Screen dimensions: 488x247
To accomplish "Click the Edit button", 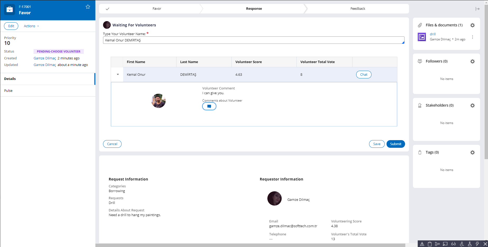I will (11, 26).
